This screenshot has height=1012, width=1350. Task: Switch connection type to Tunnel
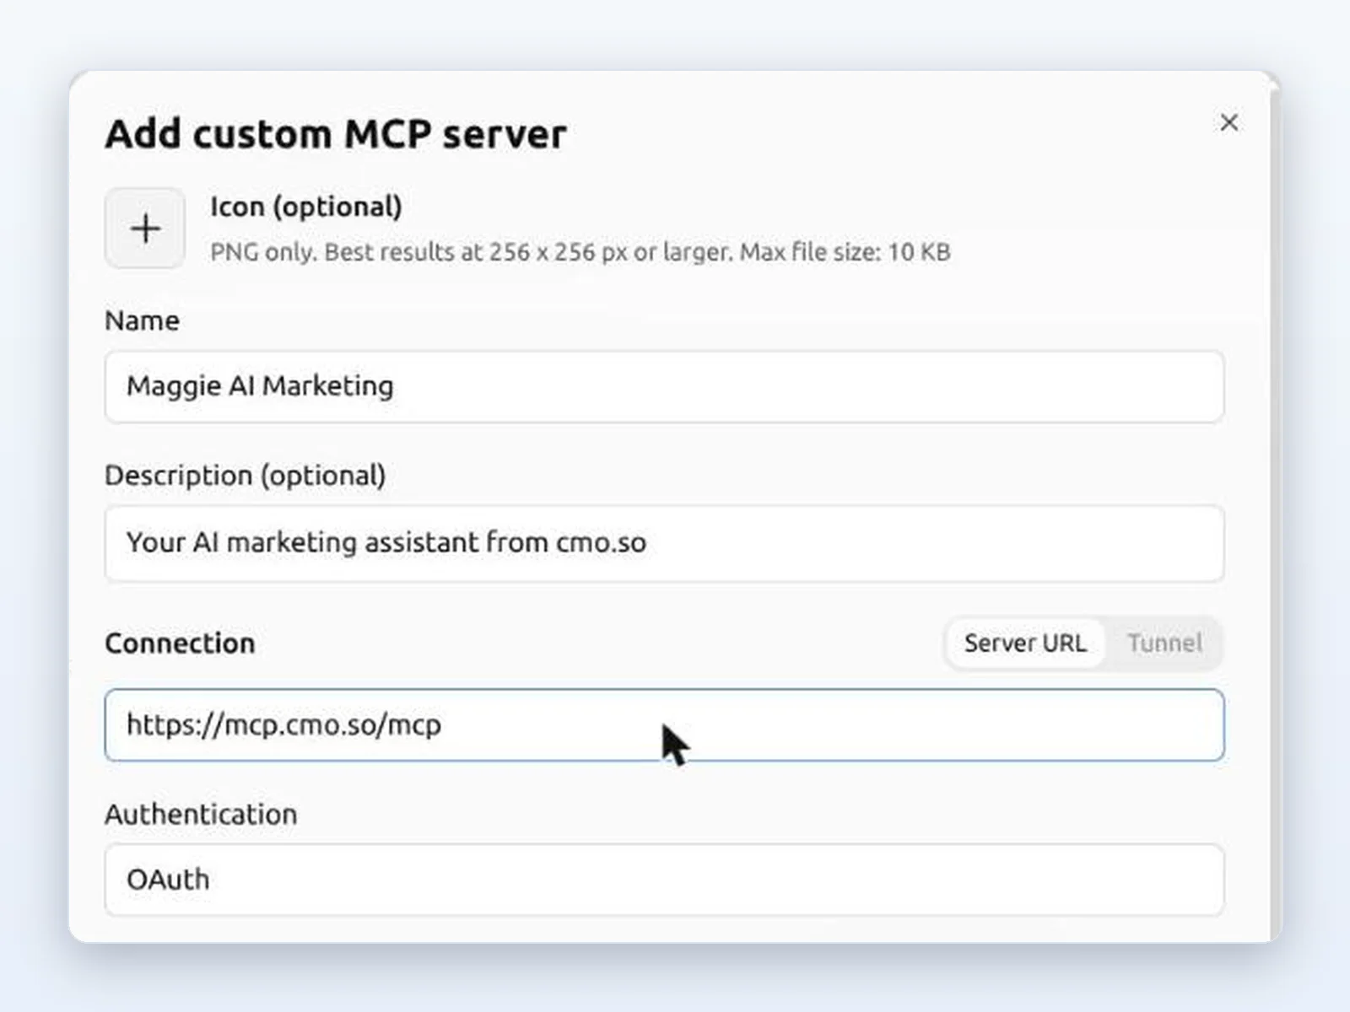[x=1164, y=643]
